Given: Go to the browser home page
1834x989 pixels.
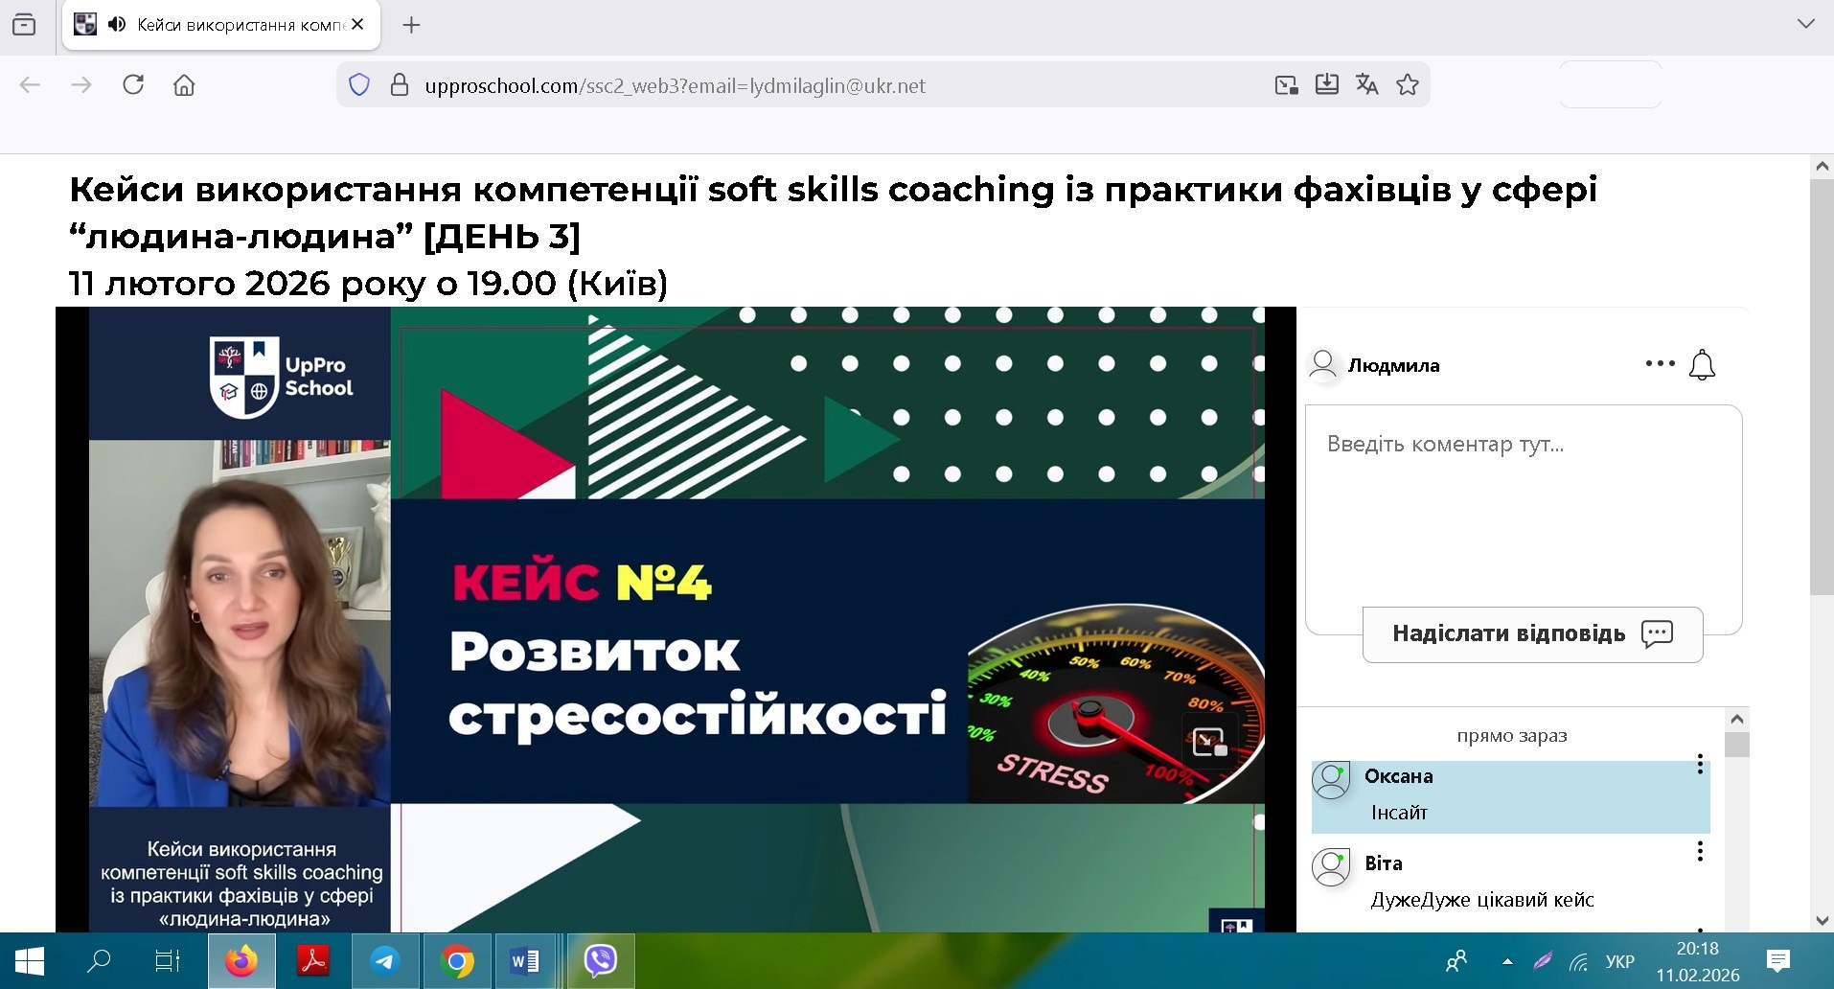Looking at the screenshot, I should click(184, 85).
